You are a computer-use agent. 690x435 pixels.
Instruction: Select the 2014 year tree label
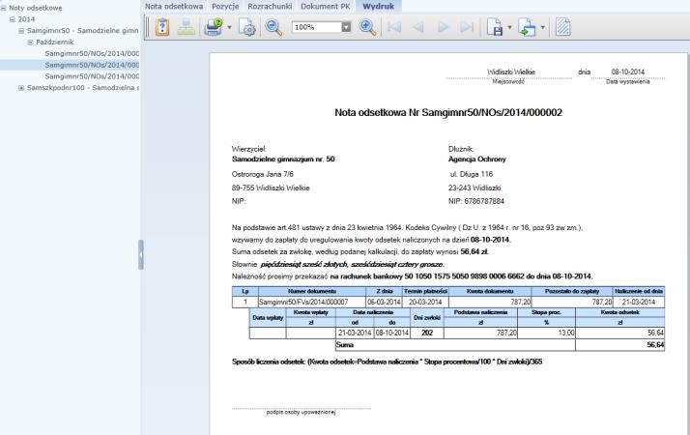(26, 19)
